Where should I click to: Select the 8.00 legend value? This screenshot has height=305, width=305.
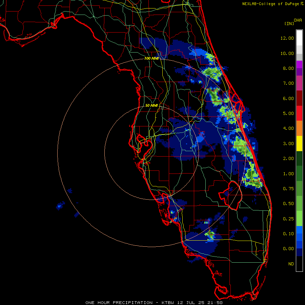click(288, 68)
